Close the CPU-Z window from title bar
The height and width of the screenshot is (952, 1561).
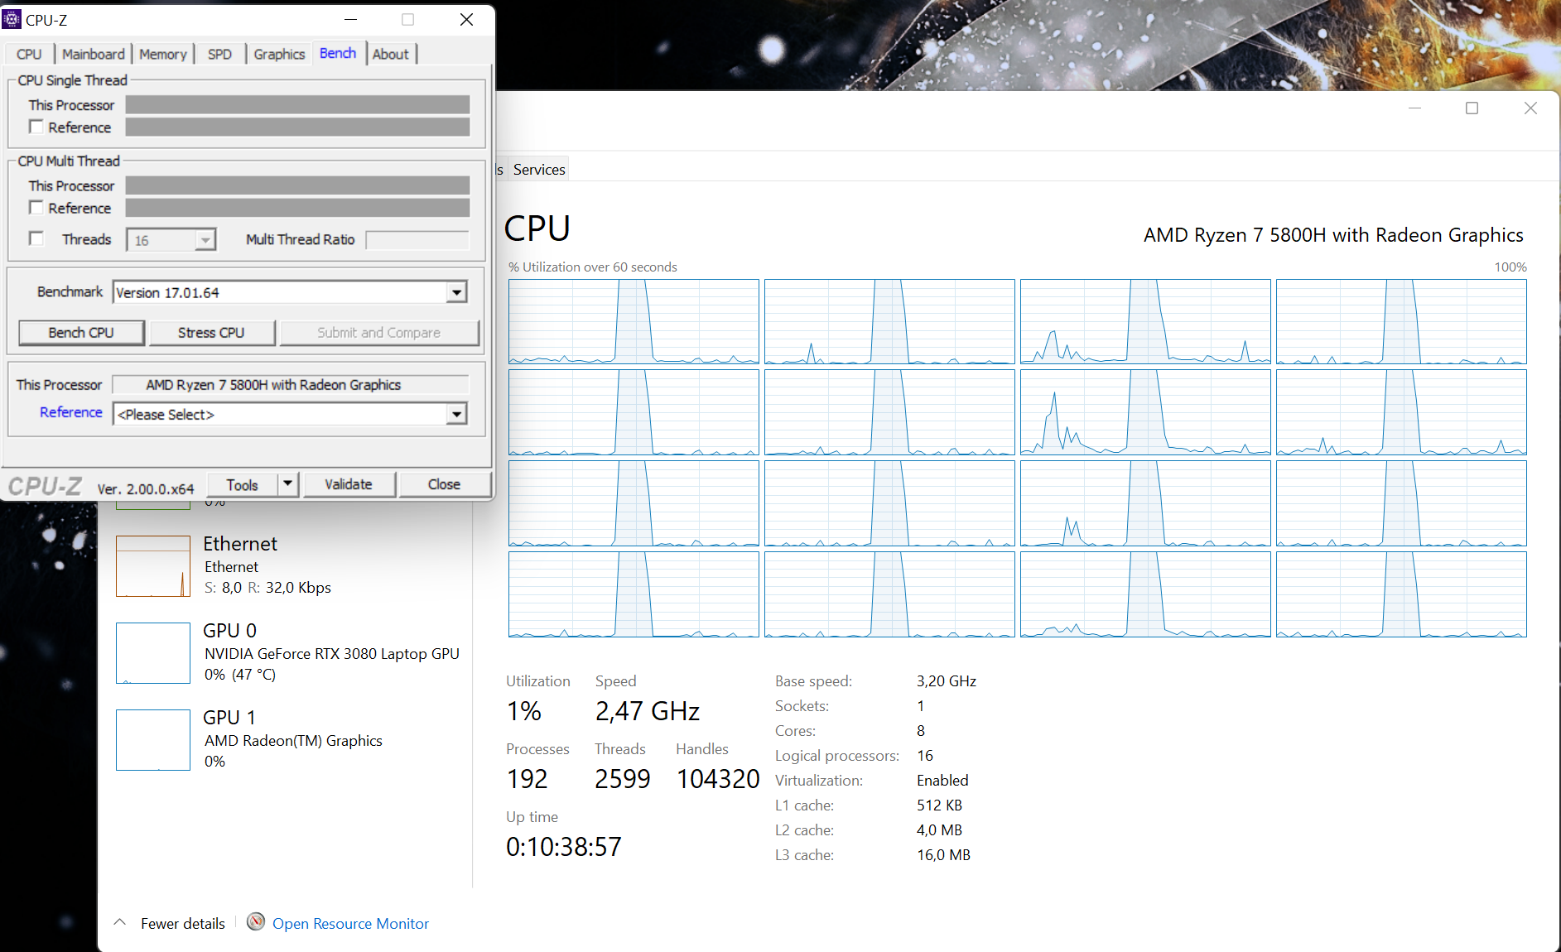click(x=467, y=19)
